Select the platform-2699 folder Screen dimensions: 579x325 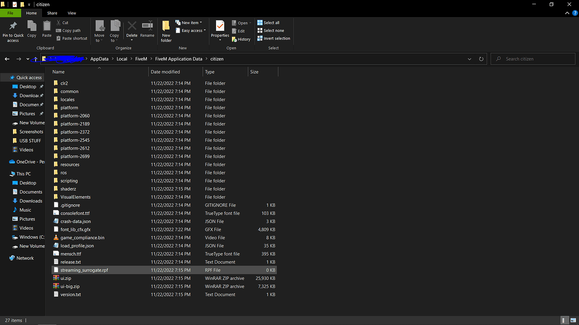pos(164,156)
